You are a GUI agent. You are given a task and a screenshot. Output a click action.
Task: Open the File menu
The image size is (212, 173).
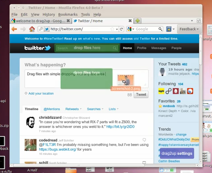click(14, 15)
